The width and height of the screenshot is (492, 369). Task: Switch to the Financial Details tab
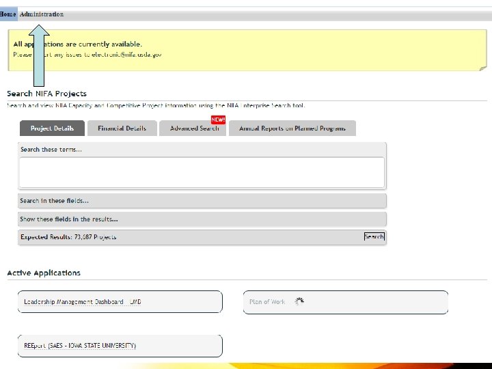click(122, 128)
